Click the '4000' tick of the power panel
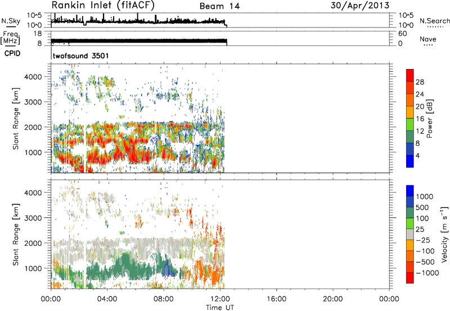 point(33,77)
